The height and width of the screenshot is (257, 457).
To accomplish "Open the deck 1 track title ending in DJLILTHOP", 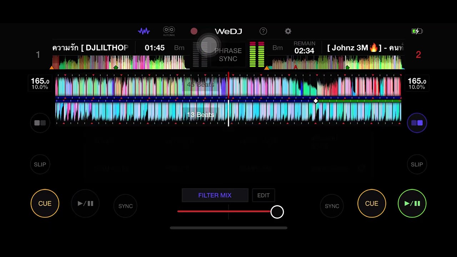I will coord(90,48).
